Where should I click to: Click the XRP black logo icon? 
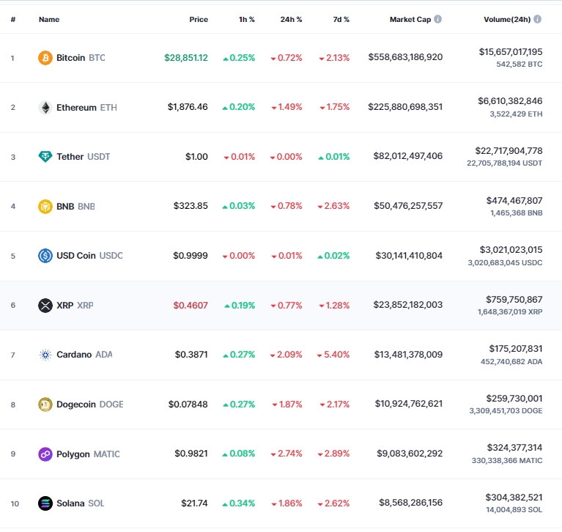[45, 306]
